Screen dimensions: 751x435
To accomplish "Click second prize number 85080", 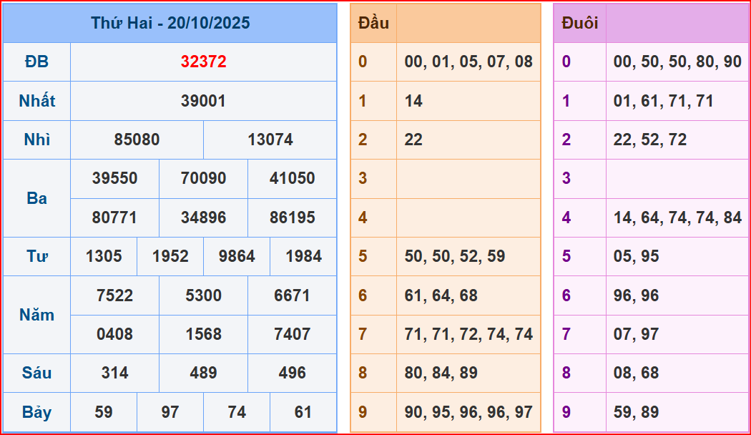I will point(137,140).
